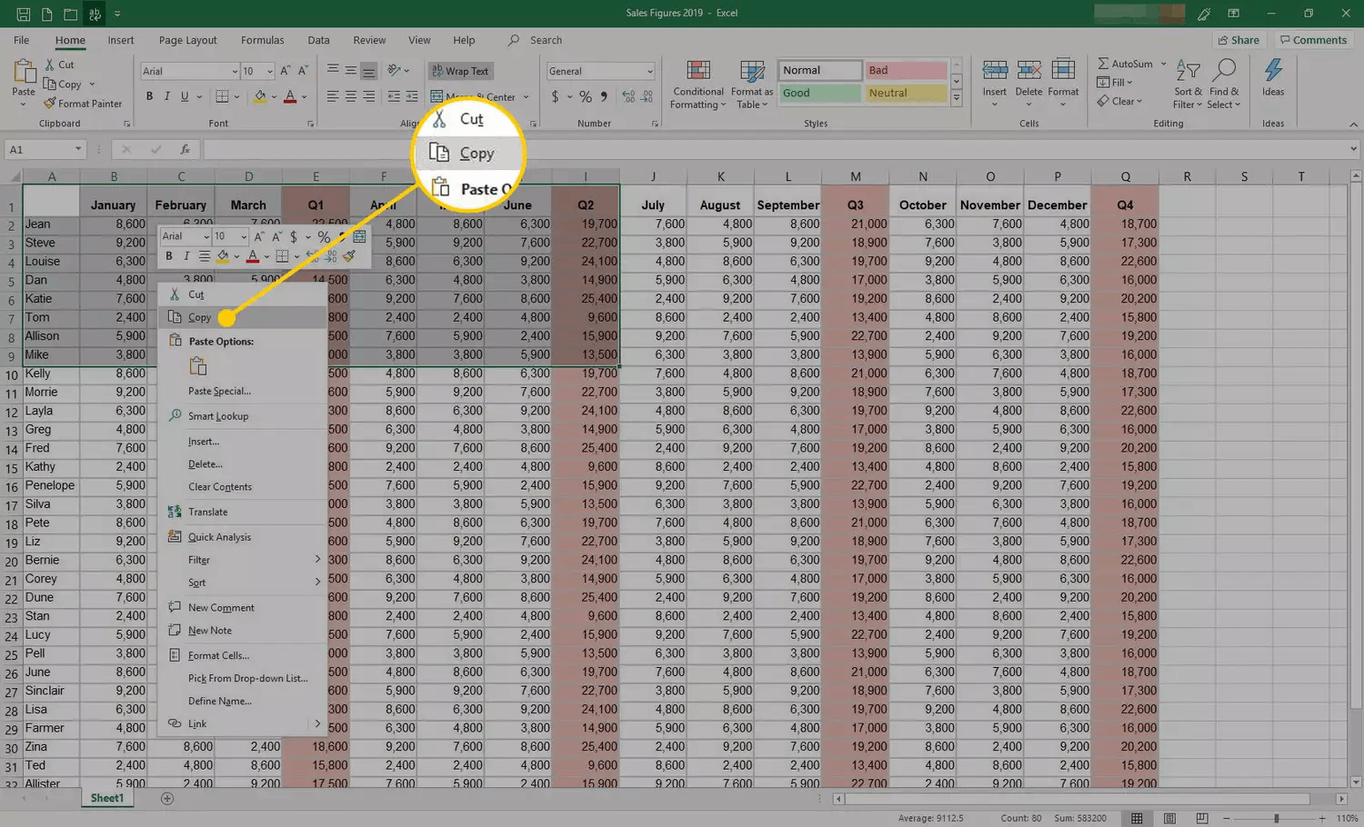Screen dimensions: 1364x827
Task: Select the Sheet1 tab
Action: [x=106, y=797]
